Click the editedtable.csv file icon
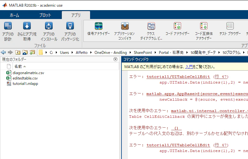248x159 pixels. click(x=9, y=78)
